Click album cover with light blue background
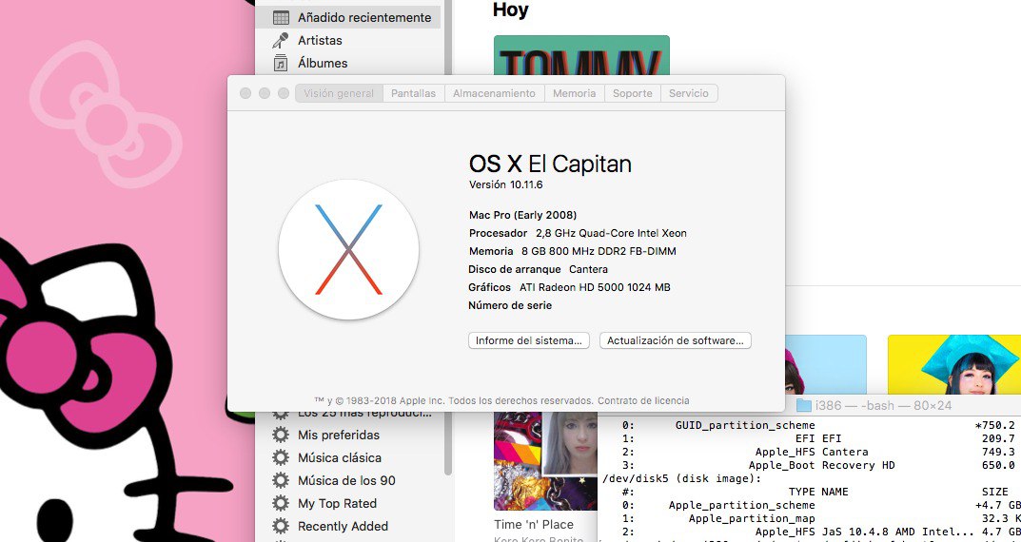The height and width of the screenshot is (542, 1021). pyautogui.click(x=826, y=364)
